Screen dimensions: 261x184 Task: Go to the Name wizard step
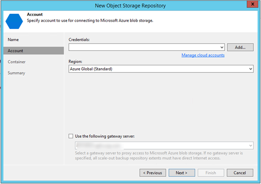13,40
